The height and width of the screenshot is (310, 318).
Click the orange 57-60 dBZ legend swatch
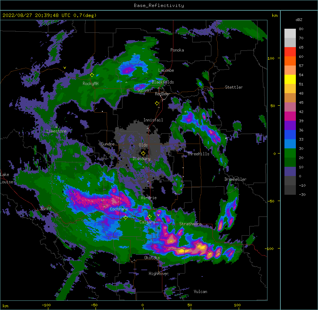[x=290, y=61]
